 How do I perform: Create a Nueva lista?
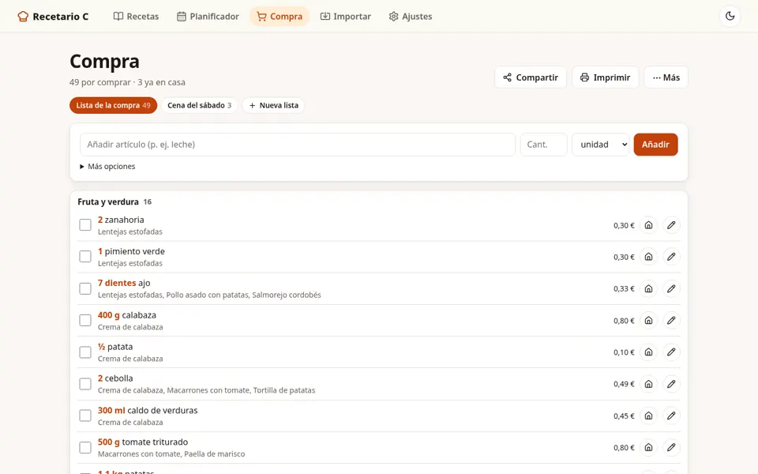tap(273, 105)
